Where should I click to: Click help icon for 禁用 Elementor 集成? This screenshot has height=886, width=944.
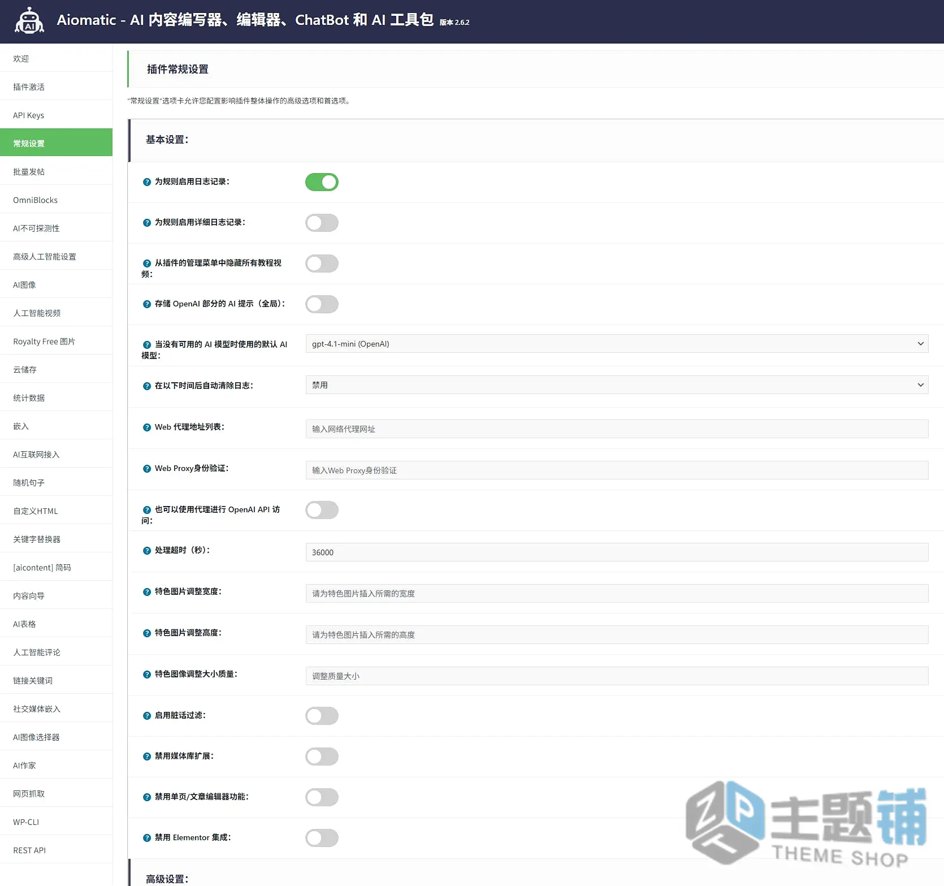[x=147, y=838]
